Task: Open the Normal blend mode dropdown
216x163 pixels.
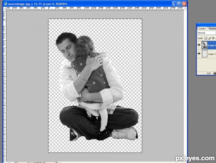Action: pyautogui.click(x=206, y=33)
